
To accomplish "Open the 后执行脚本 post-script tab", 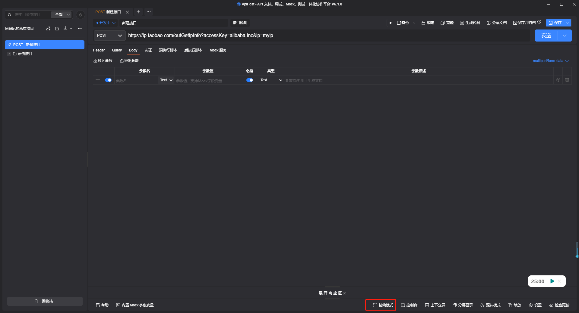I will tap(193, 50).
